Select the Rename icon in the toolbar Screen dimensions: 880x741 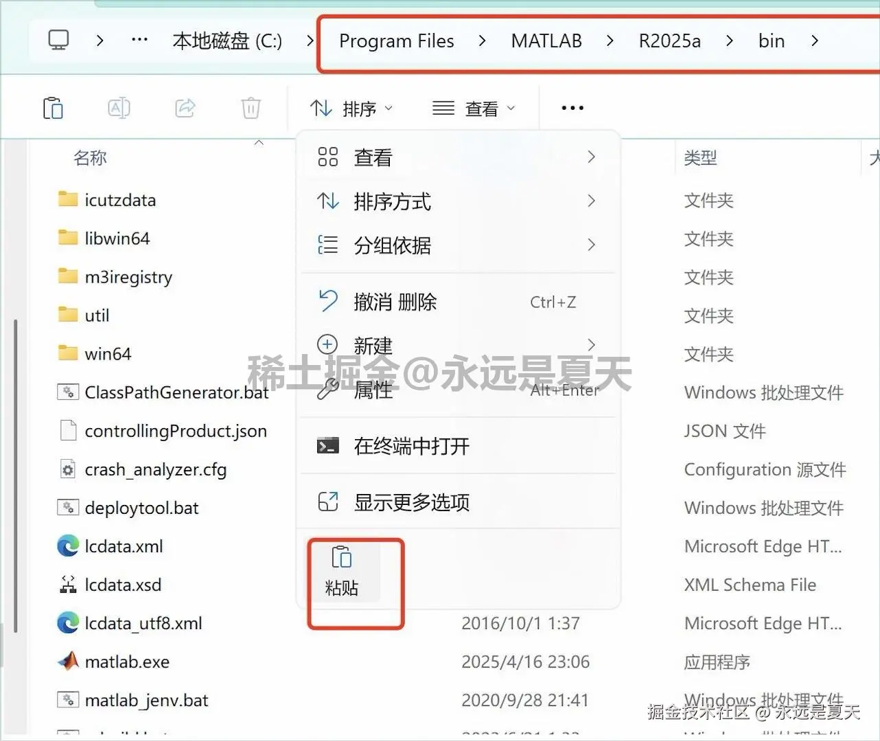(x=119, y=108)
